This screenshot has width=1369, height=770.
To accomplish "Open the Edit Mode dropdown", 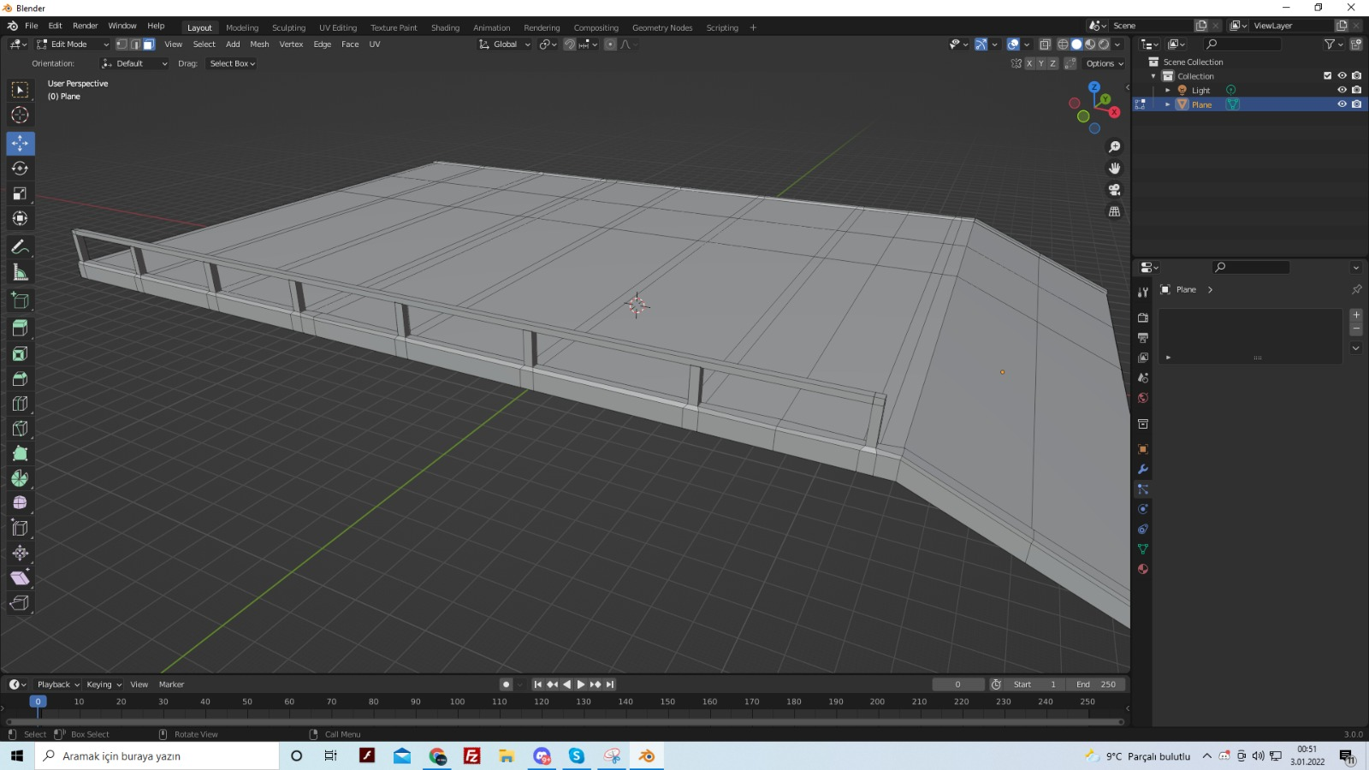I will [x=73, y=44].
